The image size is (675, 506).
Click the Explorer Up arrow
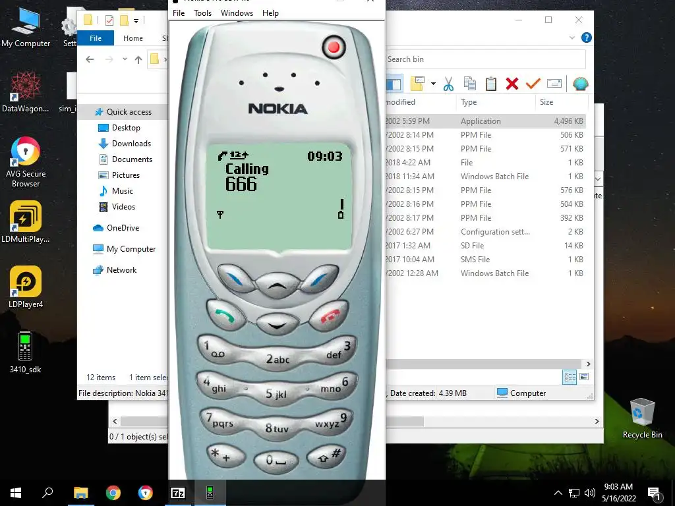pyautogui.click(x=138, y=59)
